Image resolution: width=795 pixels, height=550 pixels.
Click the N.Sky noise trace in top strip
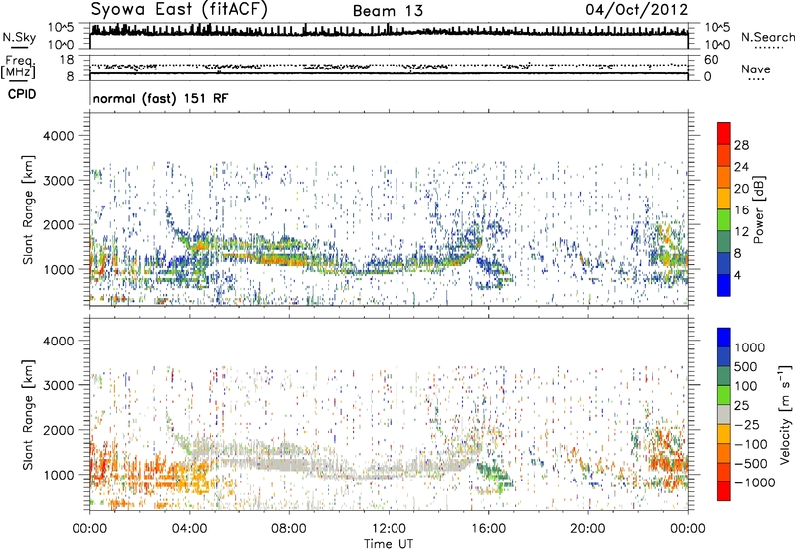389,32
